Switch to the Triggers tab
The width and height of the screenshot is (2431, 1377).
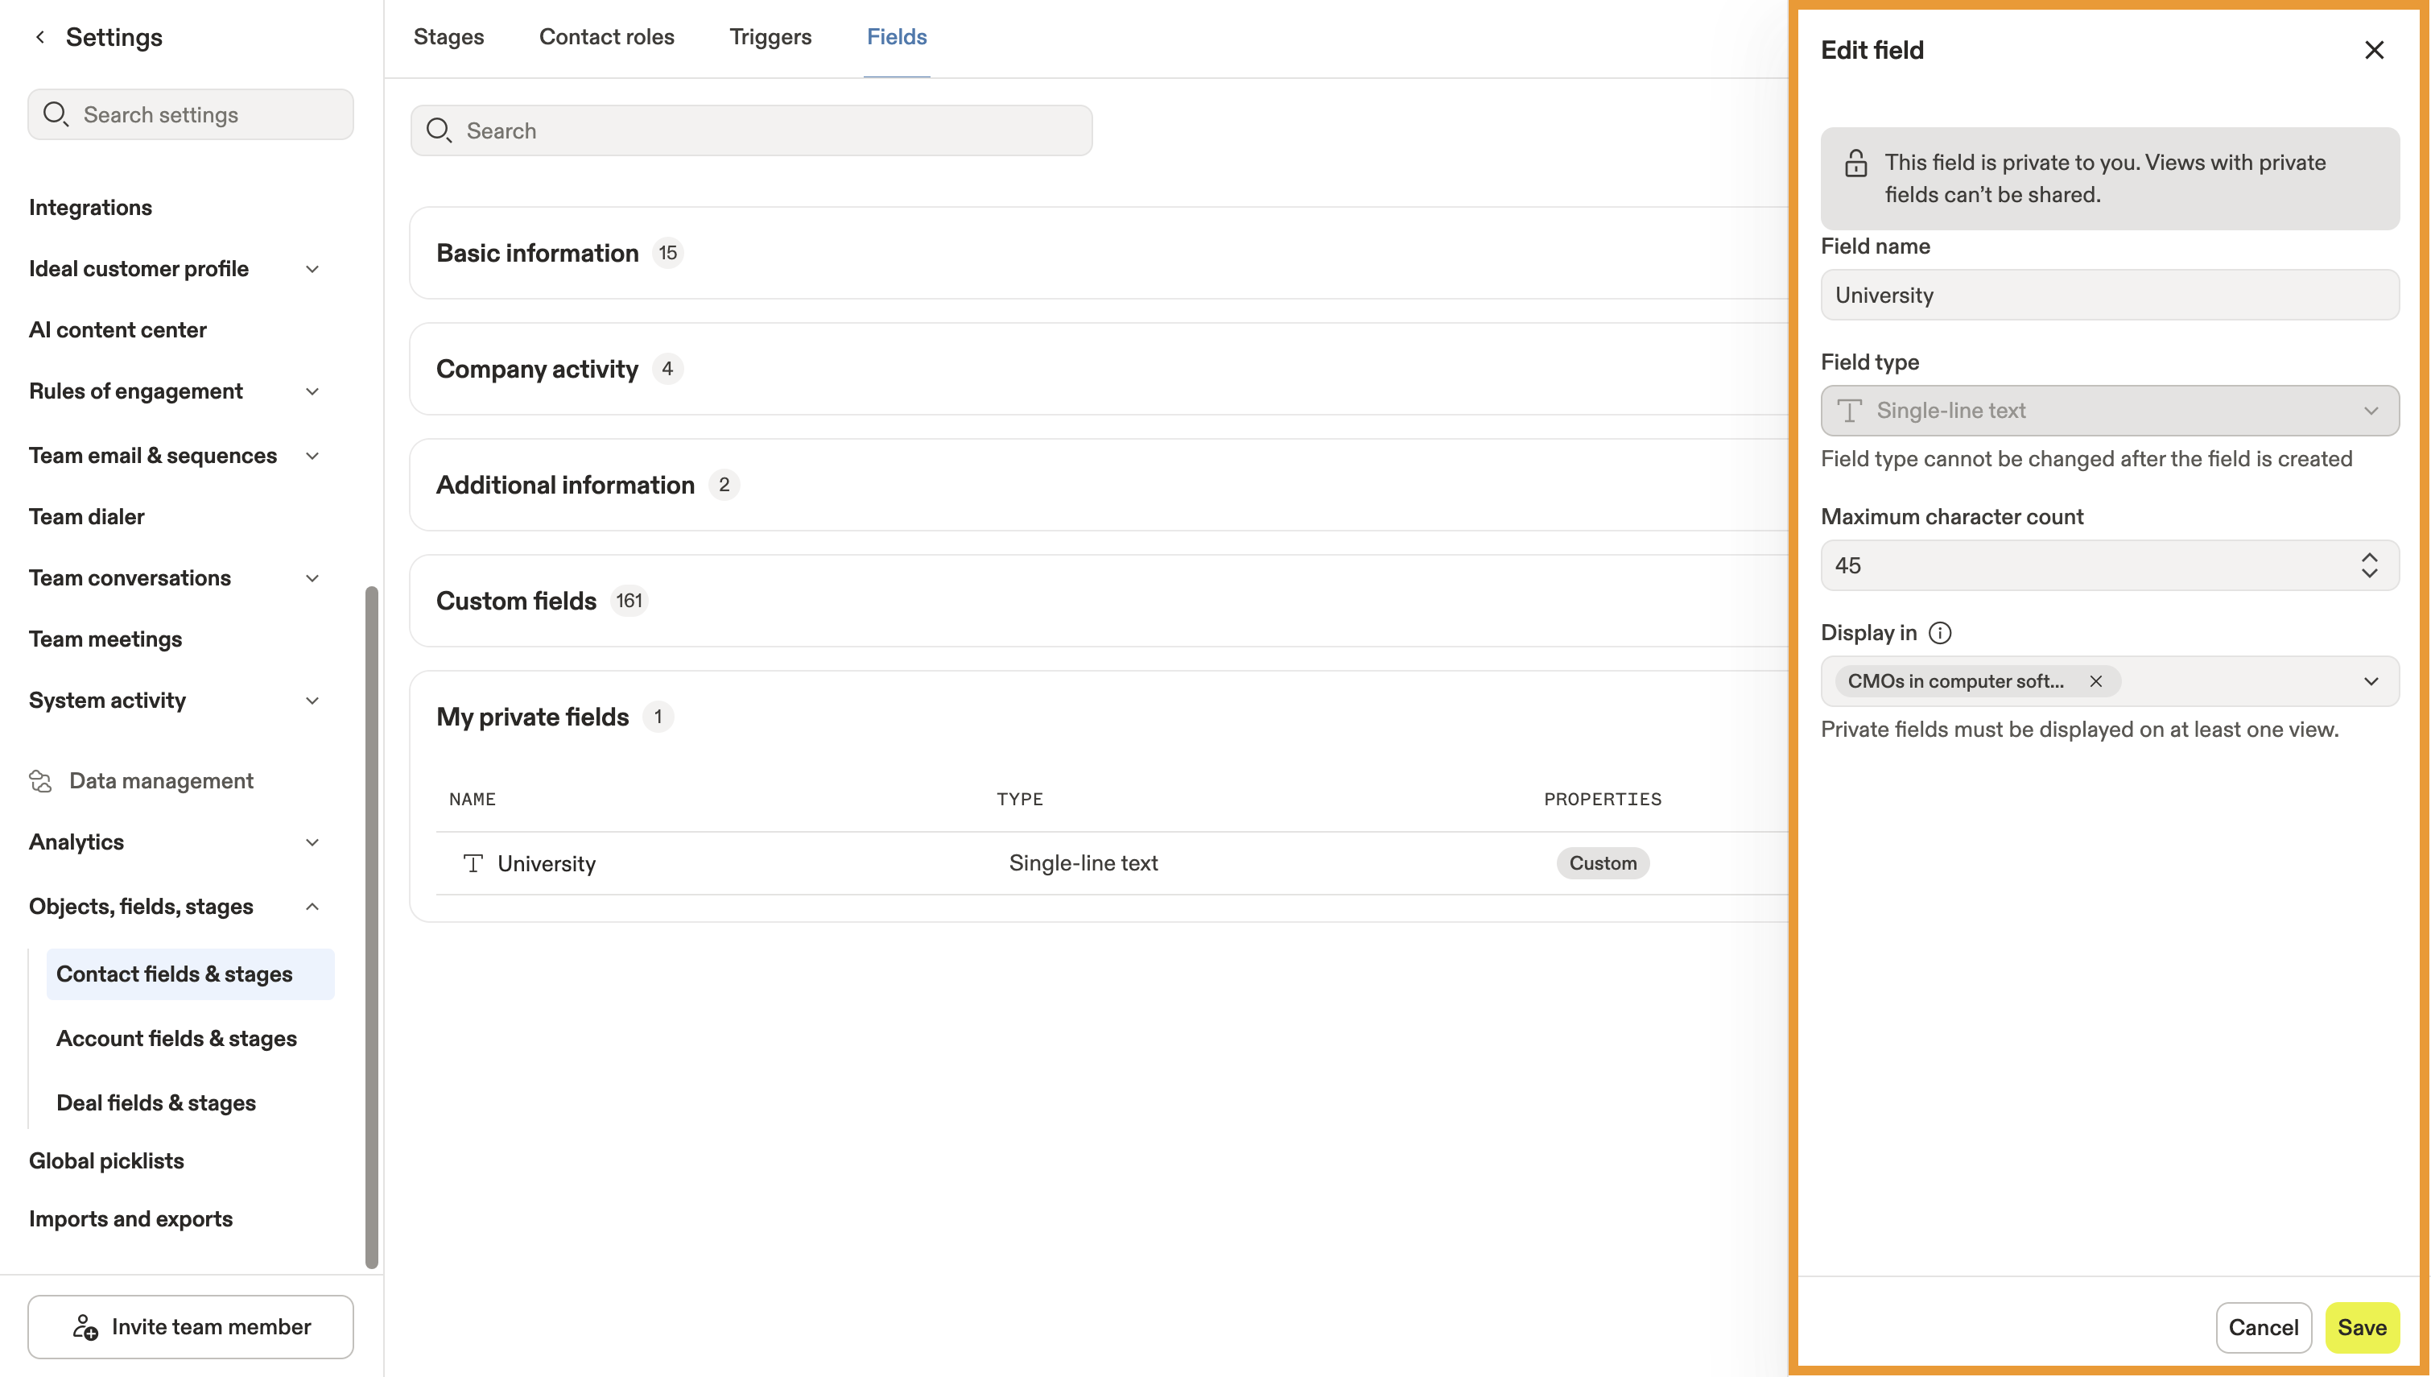coord(770,37)
